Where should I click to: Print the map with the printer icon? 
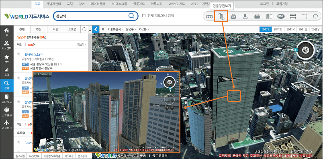(257, 16)
